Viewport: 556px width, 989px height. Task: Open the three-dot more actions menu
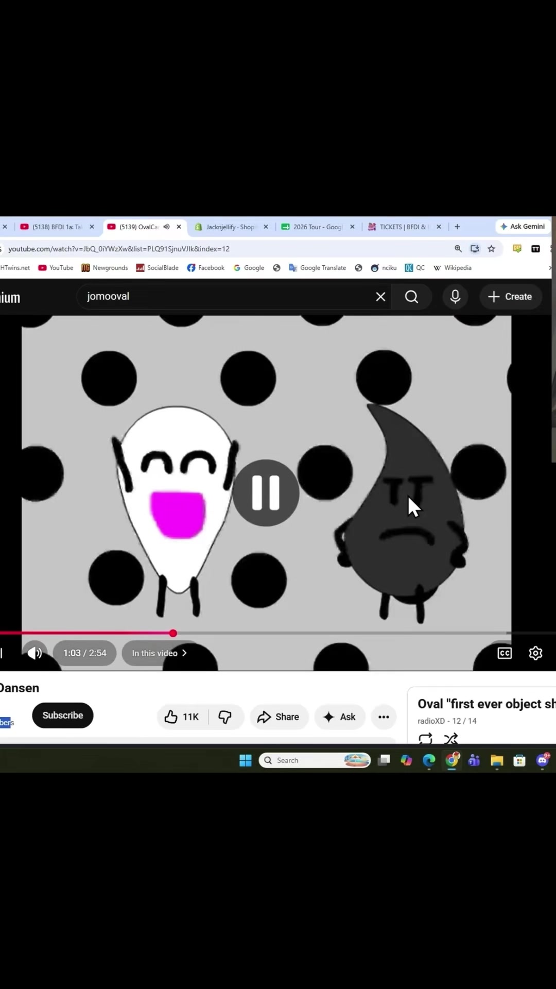tap(384, 717)
